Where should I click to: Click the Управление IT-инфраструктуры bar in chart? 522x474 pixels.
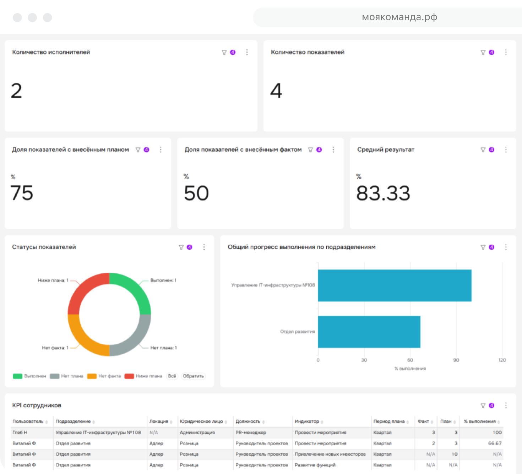pos(395,285)
